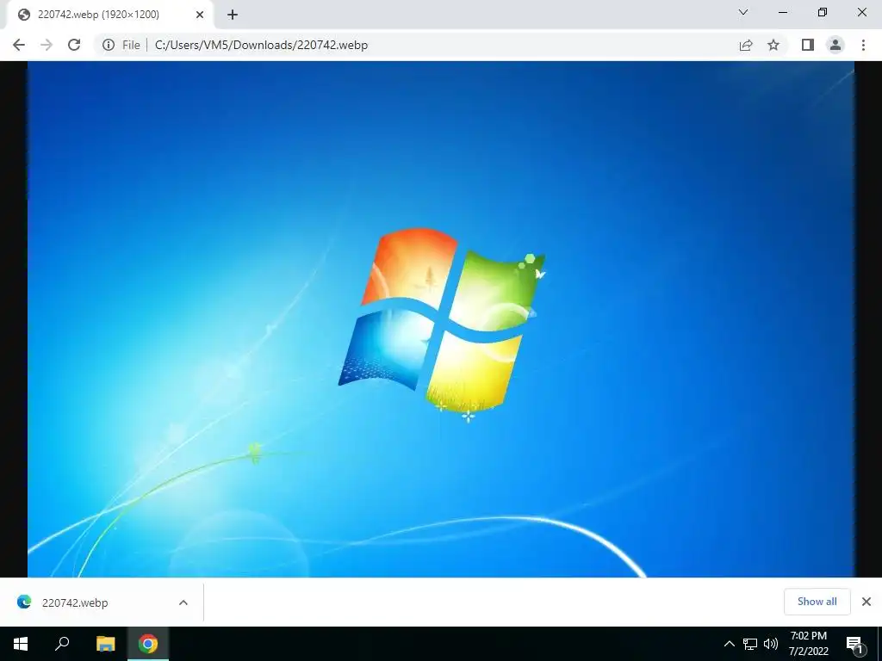Open the clock showing 7:02 PM
This screenshot has height=661, width=882.
[x=808, y=644]
